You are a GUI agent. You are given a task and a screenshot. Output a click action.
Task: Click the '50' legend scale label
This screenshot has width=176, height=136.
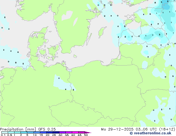point(86,135)
